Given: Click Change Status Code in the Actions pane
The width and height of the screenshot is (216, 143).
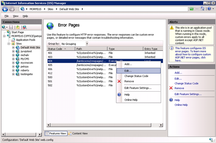Looking at the screenshot, I should (x=186, y=83).
